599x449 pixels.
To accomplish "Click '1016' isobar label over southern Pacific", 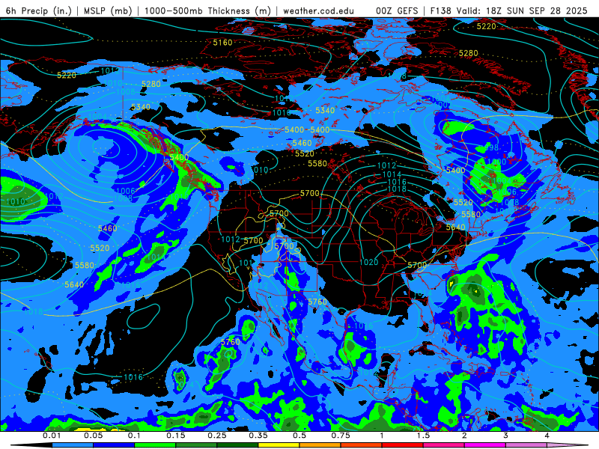I will (133, 377).
